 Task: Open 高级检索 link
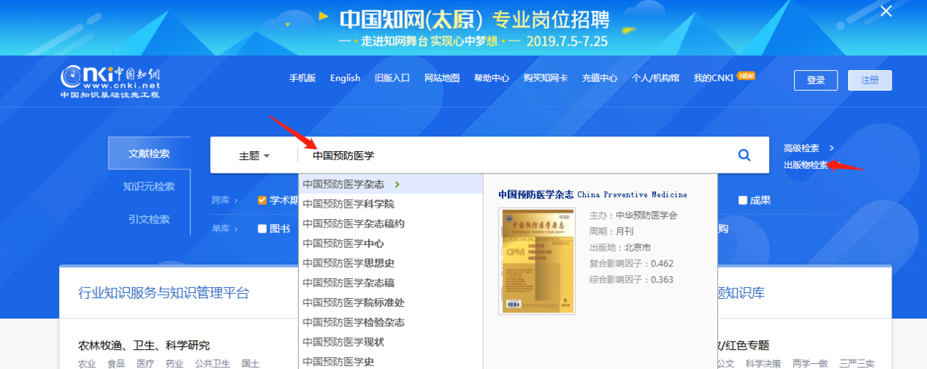(802, 148)
